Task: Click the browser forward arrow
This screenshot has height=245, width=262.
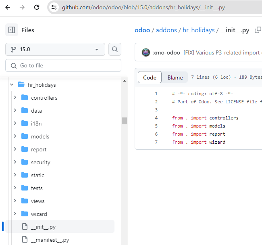Action: (22, 7)
